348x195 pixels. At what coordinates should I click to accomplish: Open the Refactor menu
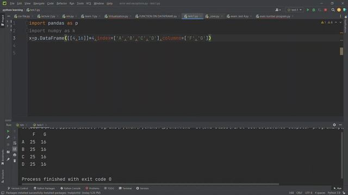[61, 4]
